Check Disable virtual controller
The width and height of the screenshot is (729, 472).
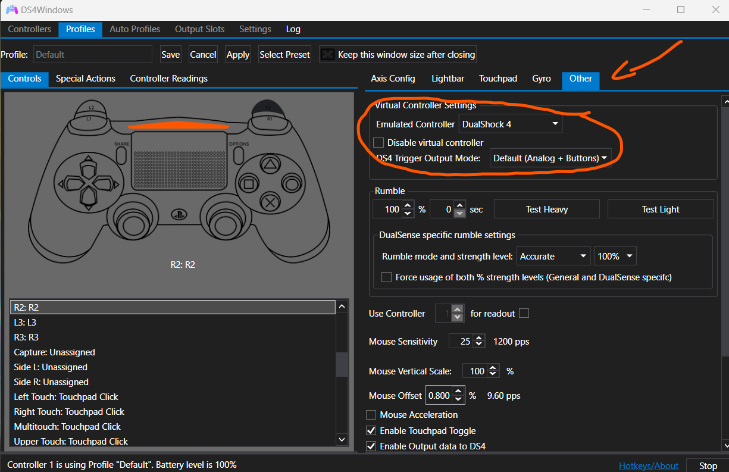pyautogui.click(x=378, y=143)
